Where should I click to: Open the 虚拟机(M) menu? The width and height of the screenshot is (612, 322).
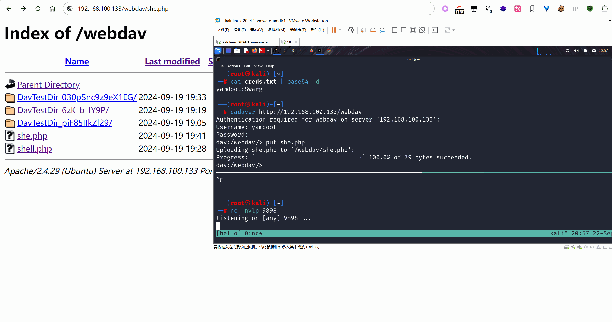pyautogui.click(x=276, y=30)
